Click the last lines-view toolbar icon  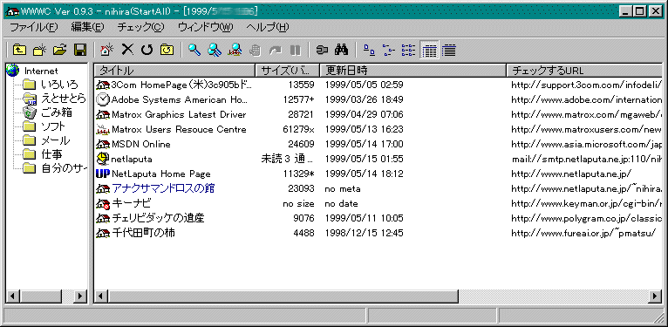click(449, 51)
